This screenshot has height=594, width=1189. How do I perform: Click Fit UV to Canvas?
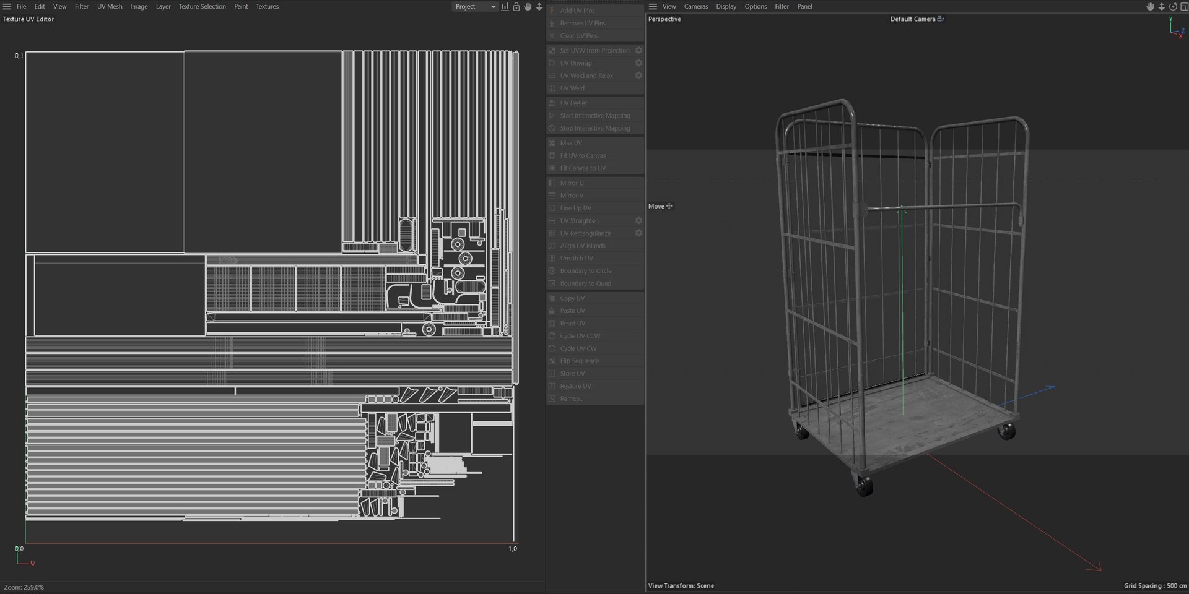coord(595,155)
